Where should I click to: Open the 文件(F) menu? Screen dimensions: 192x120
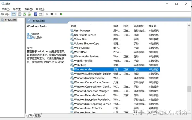click(x=6, y=9)
